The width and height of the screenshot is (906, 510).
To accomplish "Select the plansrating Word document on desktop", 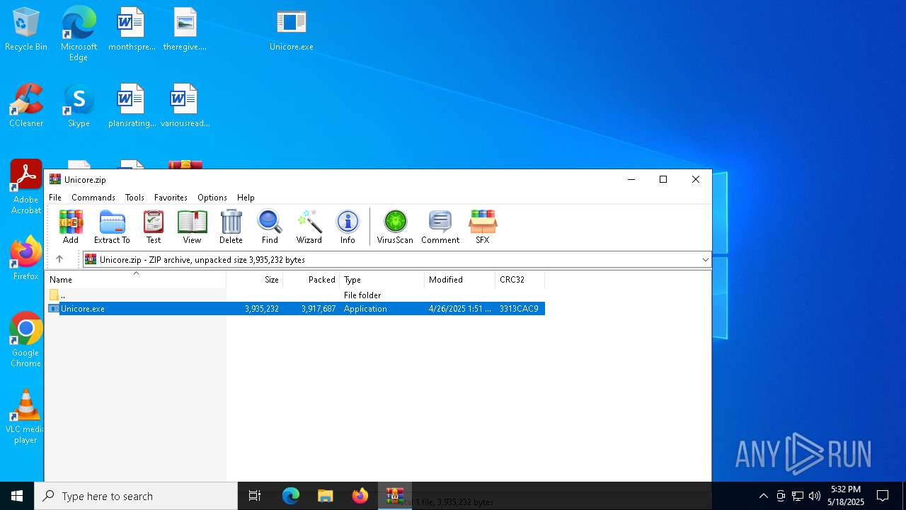I will click(x=132, y=106).
